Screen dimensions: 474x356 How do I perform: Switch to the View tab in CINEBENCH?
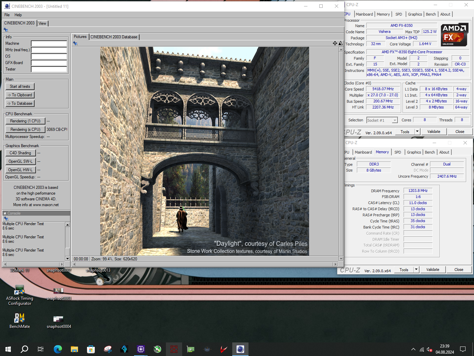[42, 23]
